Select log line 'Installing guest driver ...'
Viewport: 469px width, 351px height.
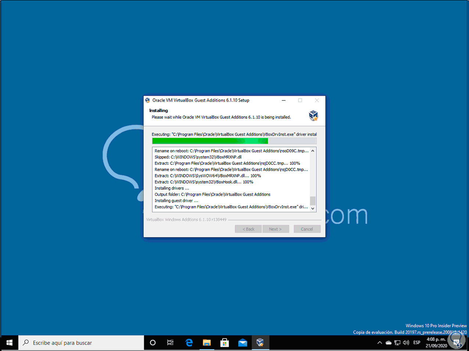click(x=176, y=201)
